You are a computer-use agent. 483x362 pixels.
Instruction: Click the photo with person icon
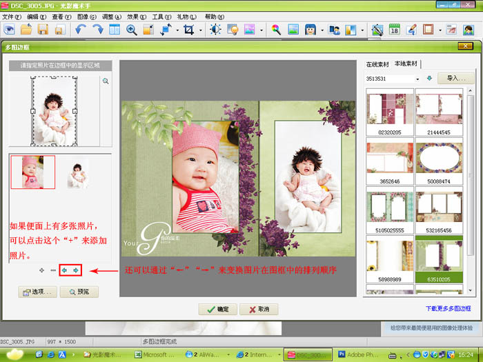[x=334, y=30]
